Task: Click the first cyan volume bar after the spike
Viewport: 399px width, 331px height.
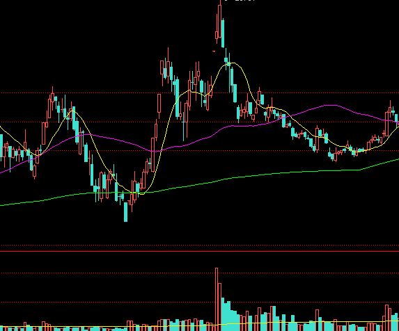Action: pos(223,314)
